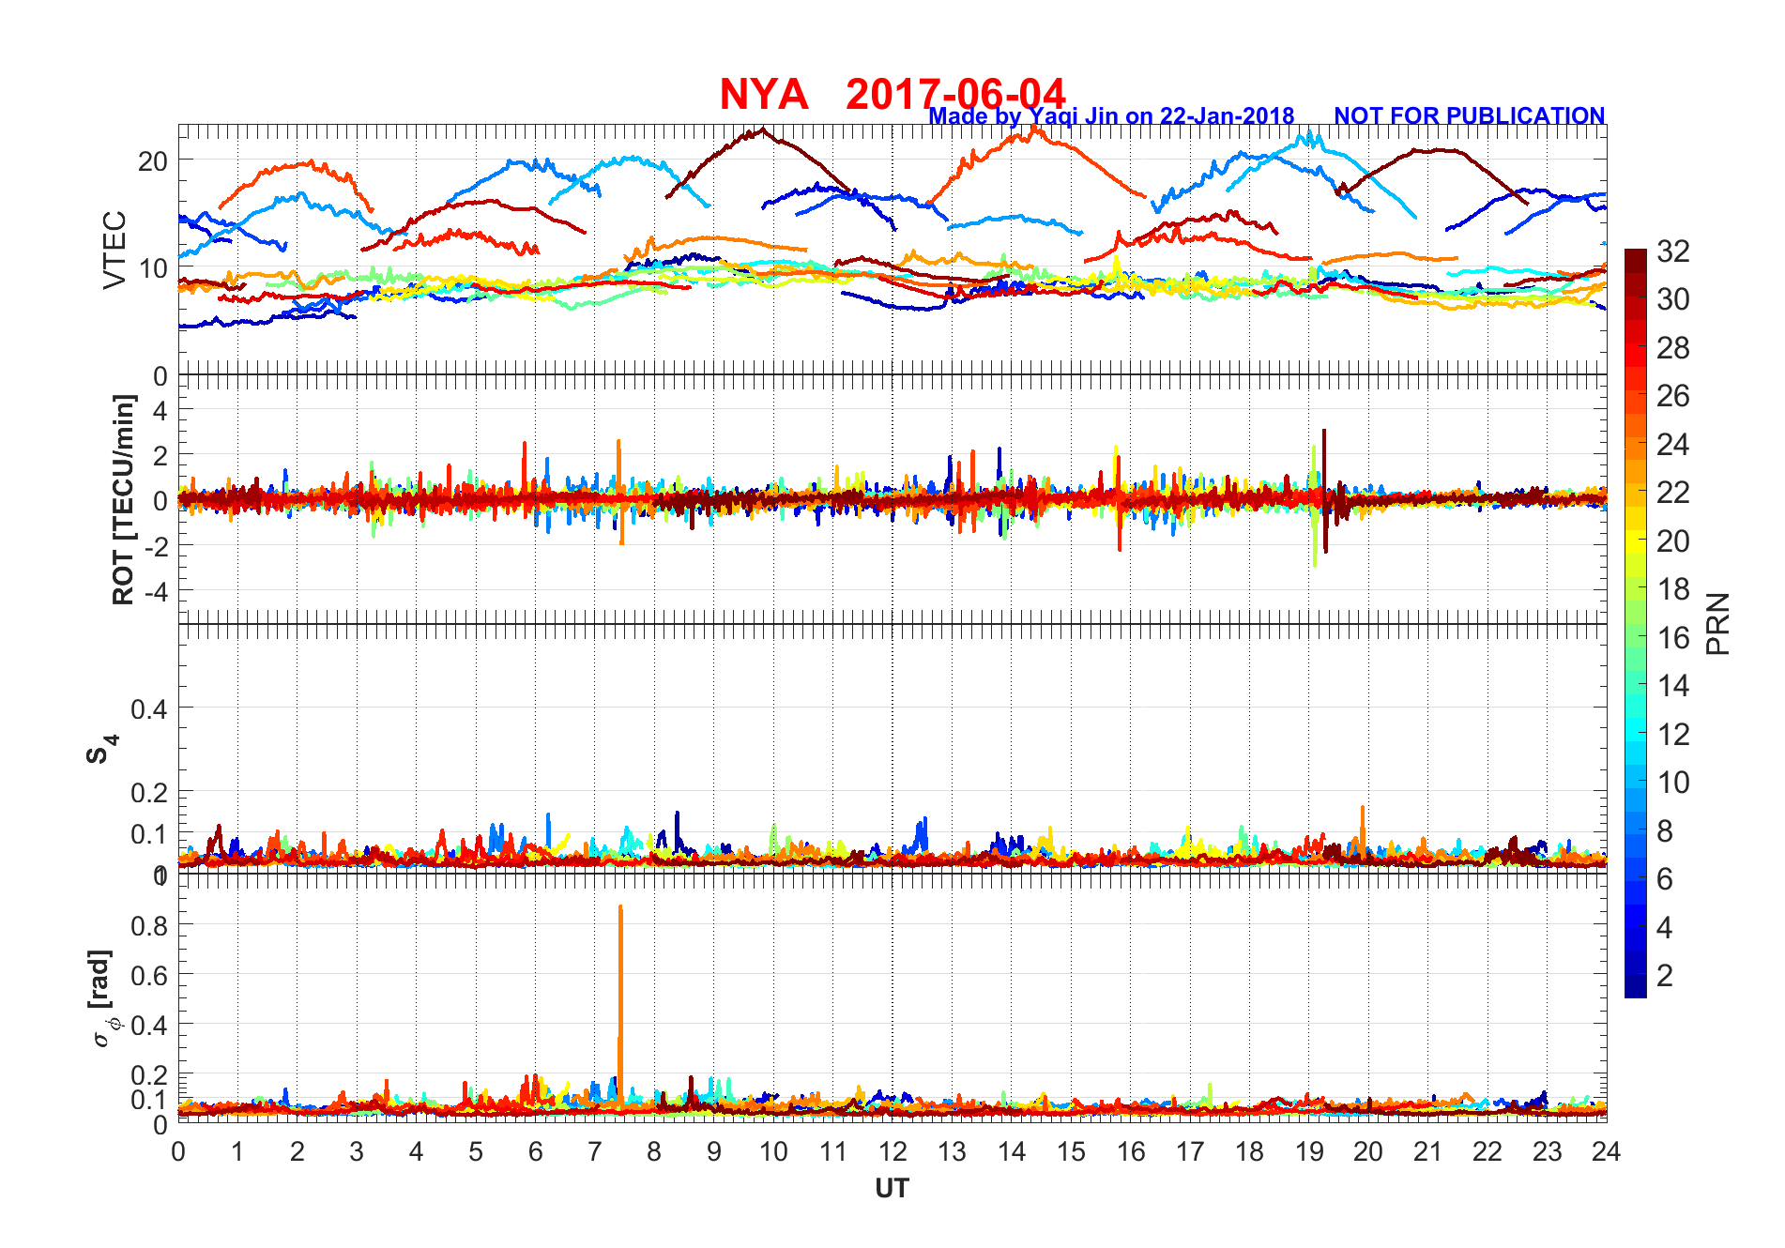
Task: Click the PRN colorbar label
Action: [1717, 624]
